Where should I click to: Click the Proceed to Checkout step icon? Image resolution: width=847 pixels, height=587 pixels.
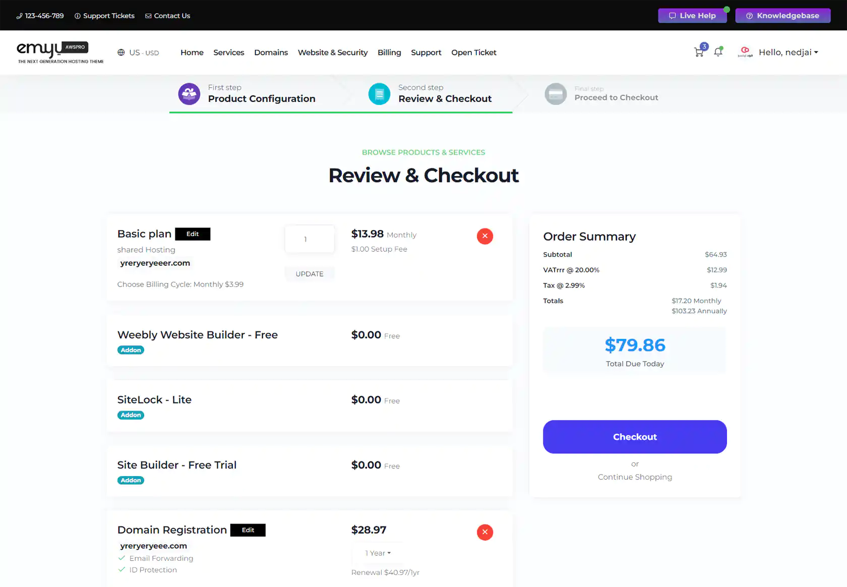[x=556, y=94]
